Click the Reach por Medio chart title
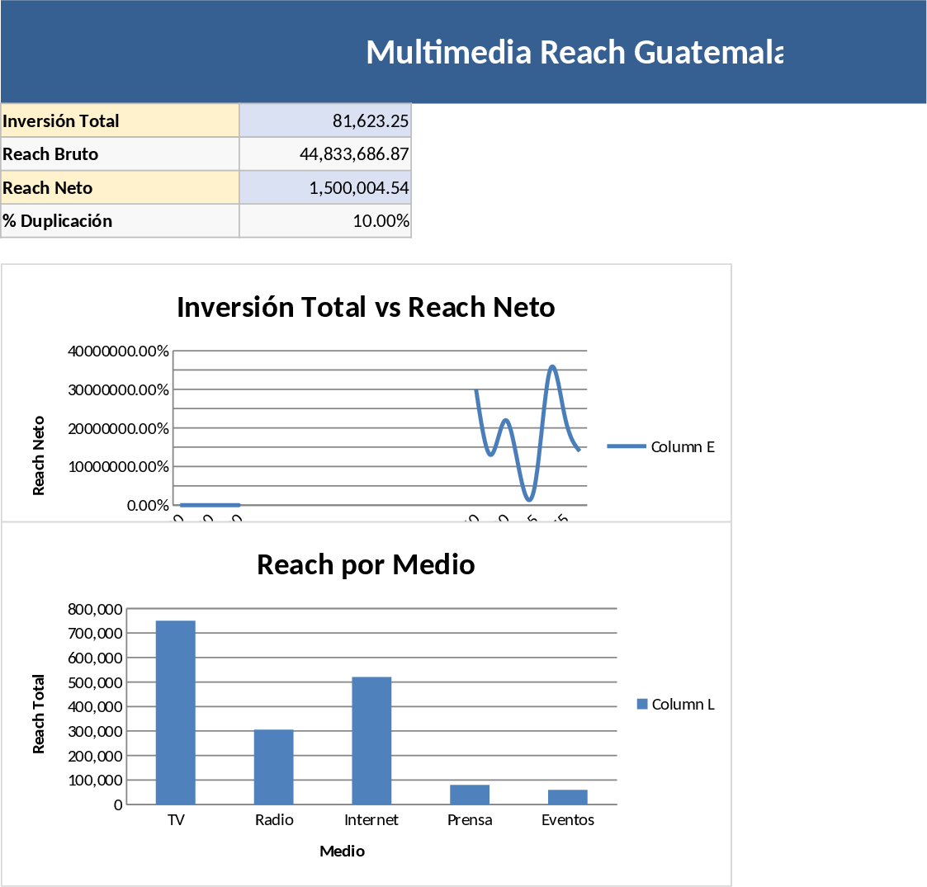The width and height of the screenshot is (927, 887). click(x=366, y=564)
